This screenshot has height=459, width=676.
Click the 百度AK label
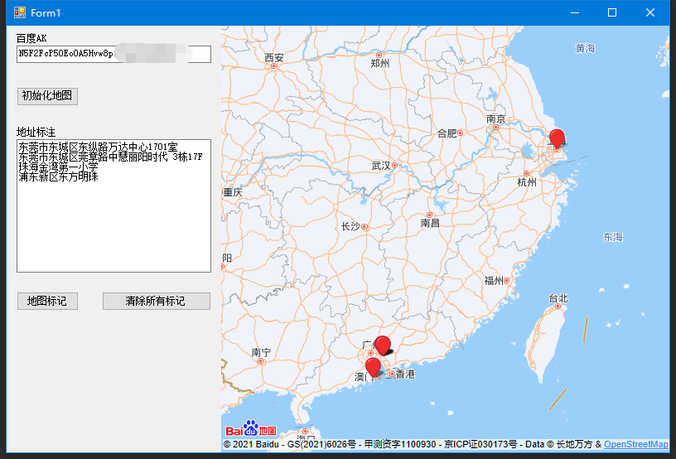[31, 38]
